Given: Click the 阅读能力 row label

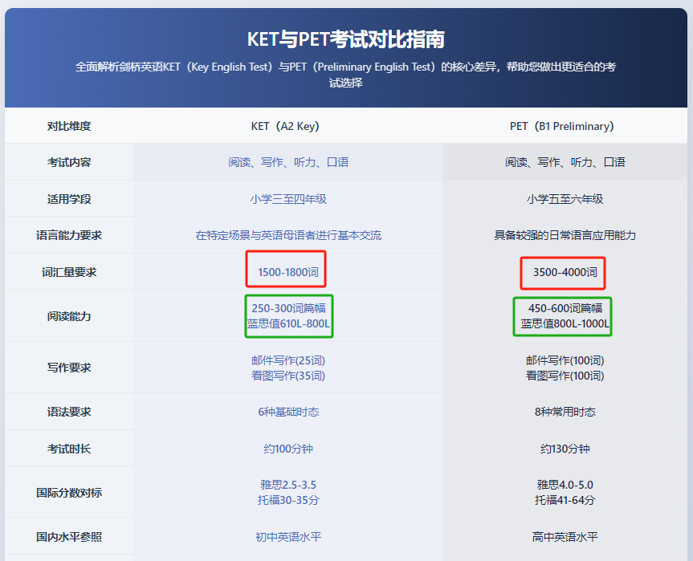Looking at the screenshot, I should tap(69, 316).
